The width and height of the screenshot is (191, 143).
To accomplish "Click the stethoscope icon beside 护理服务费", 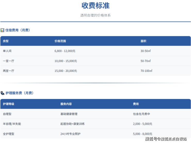I will pyautogui.click(x=2, y=93).
